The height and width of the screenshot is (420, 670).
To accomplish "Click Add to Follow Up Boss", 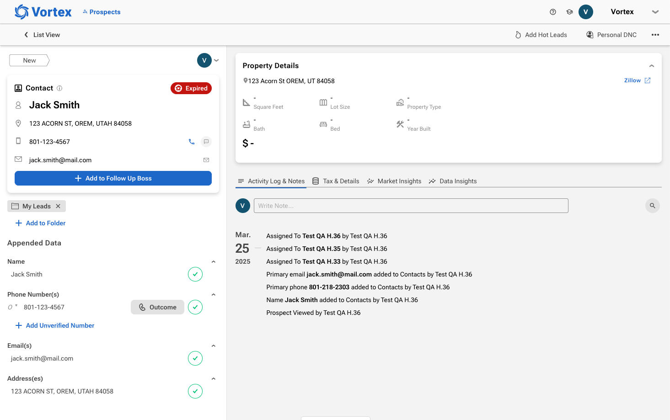I will [x=113, y=178].
